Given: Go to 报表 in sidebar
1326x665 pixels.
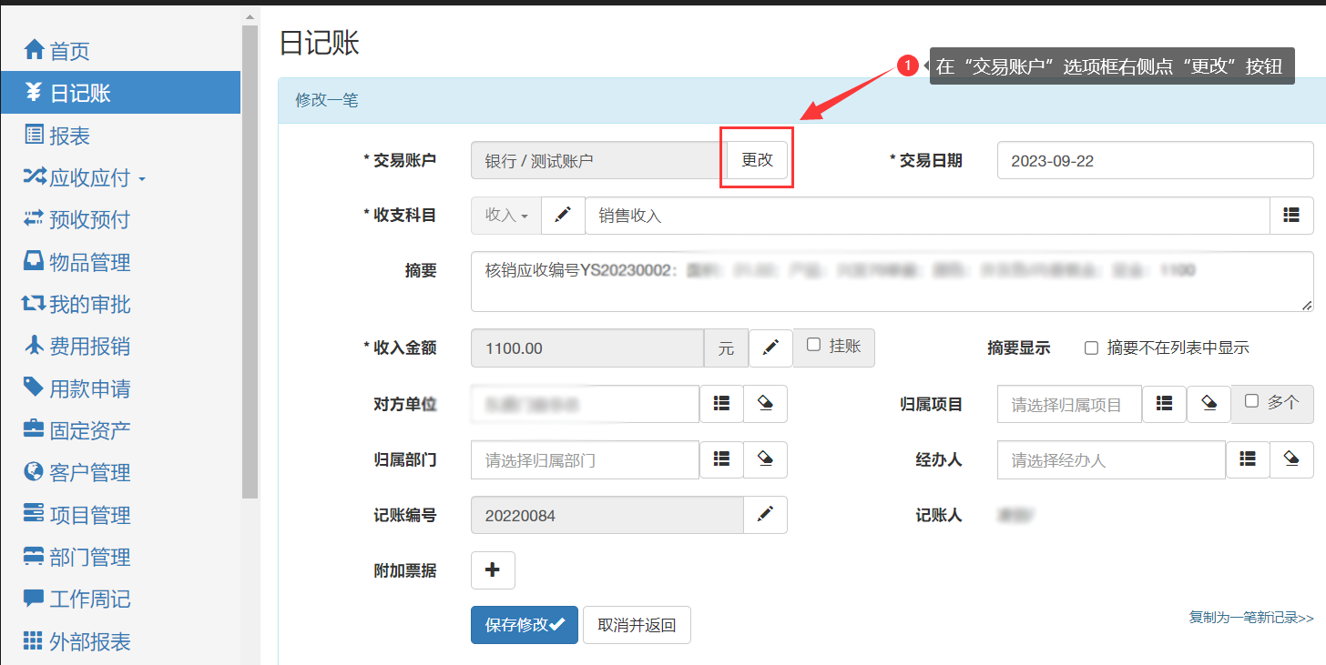Looking at the screenshot, I should 69,136.
